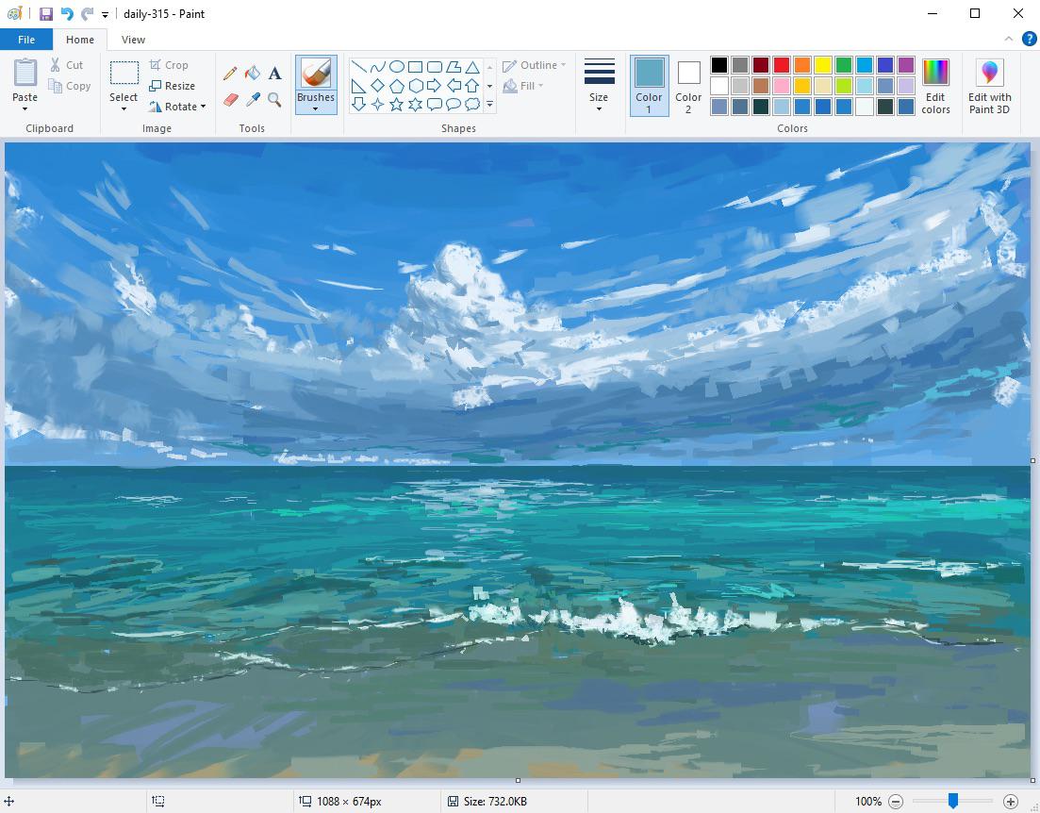The image size is (1040, 813).
Task: Choose the Color picker tool
Action: pos(253,100)
